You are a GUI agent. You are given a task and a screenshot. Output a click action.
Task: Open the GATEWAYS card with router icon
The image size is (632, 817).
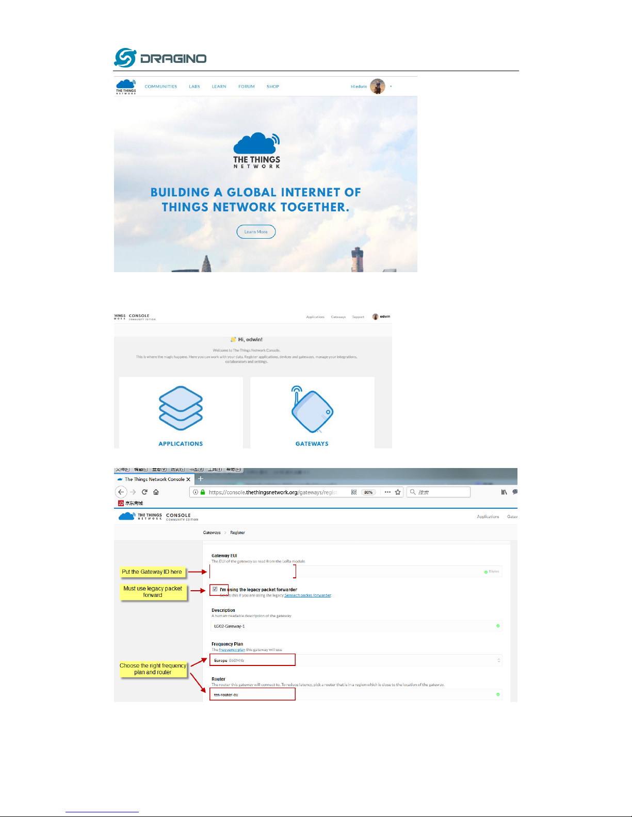pos(312,413)
